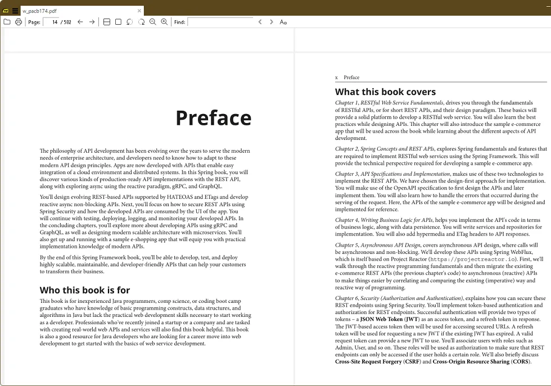
Task: Select the fit single page icon
Action: pos(118,22)
